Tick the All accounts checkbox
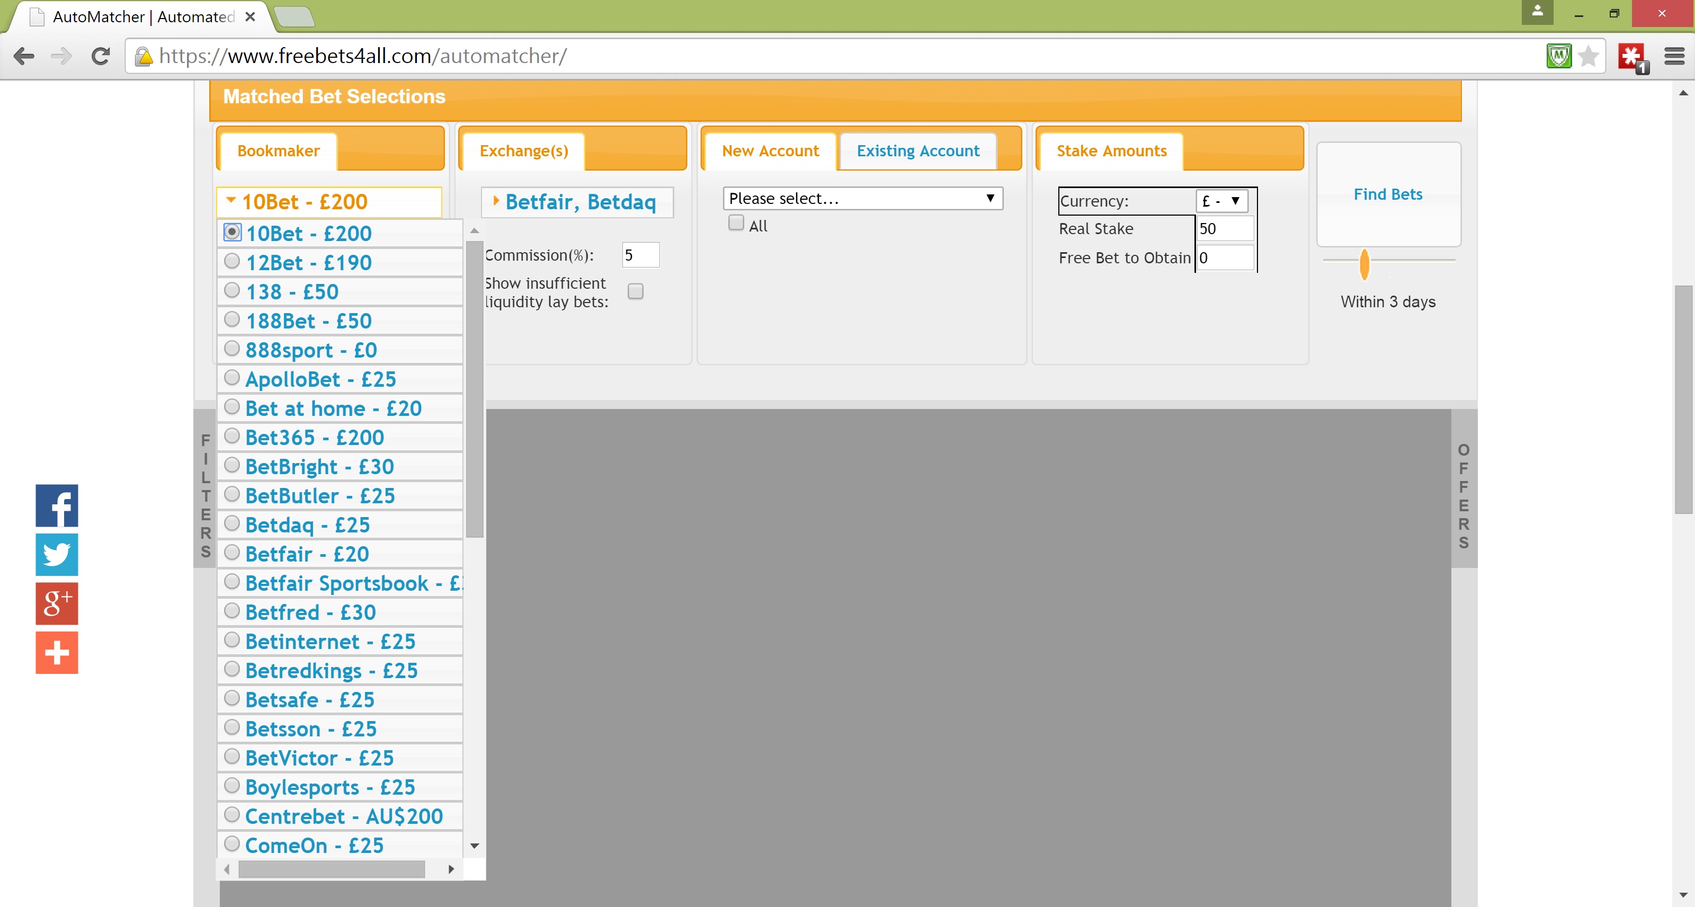Screen dimensions: 1695x907 pos(736,223)
